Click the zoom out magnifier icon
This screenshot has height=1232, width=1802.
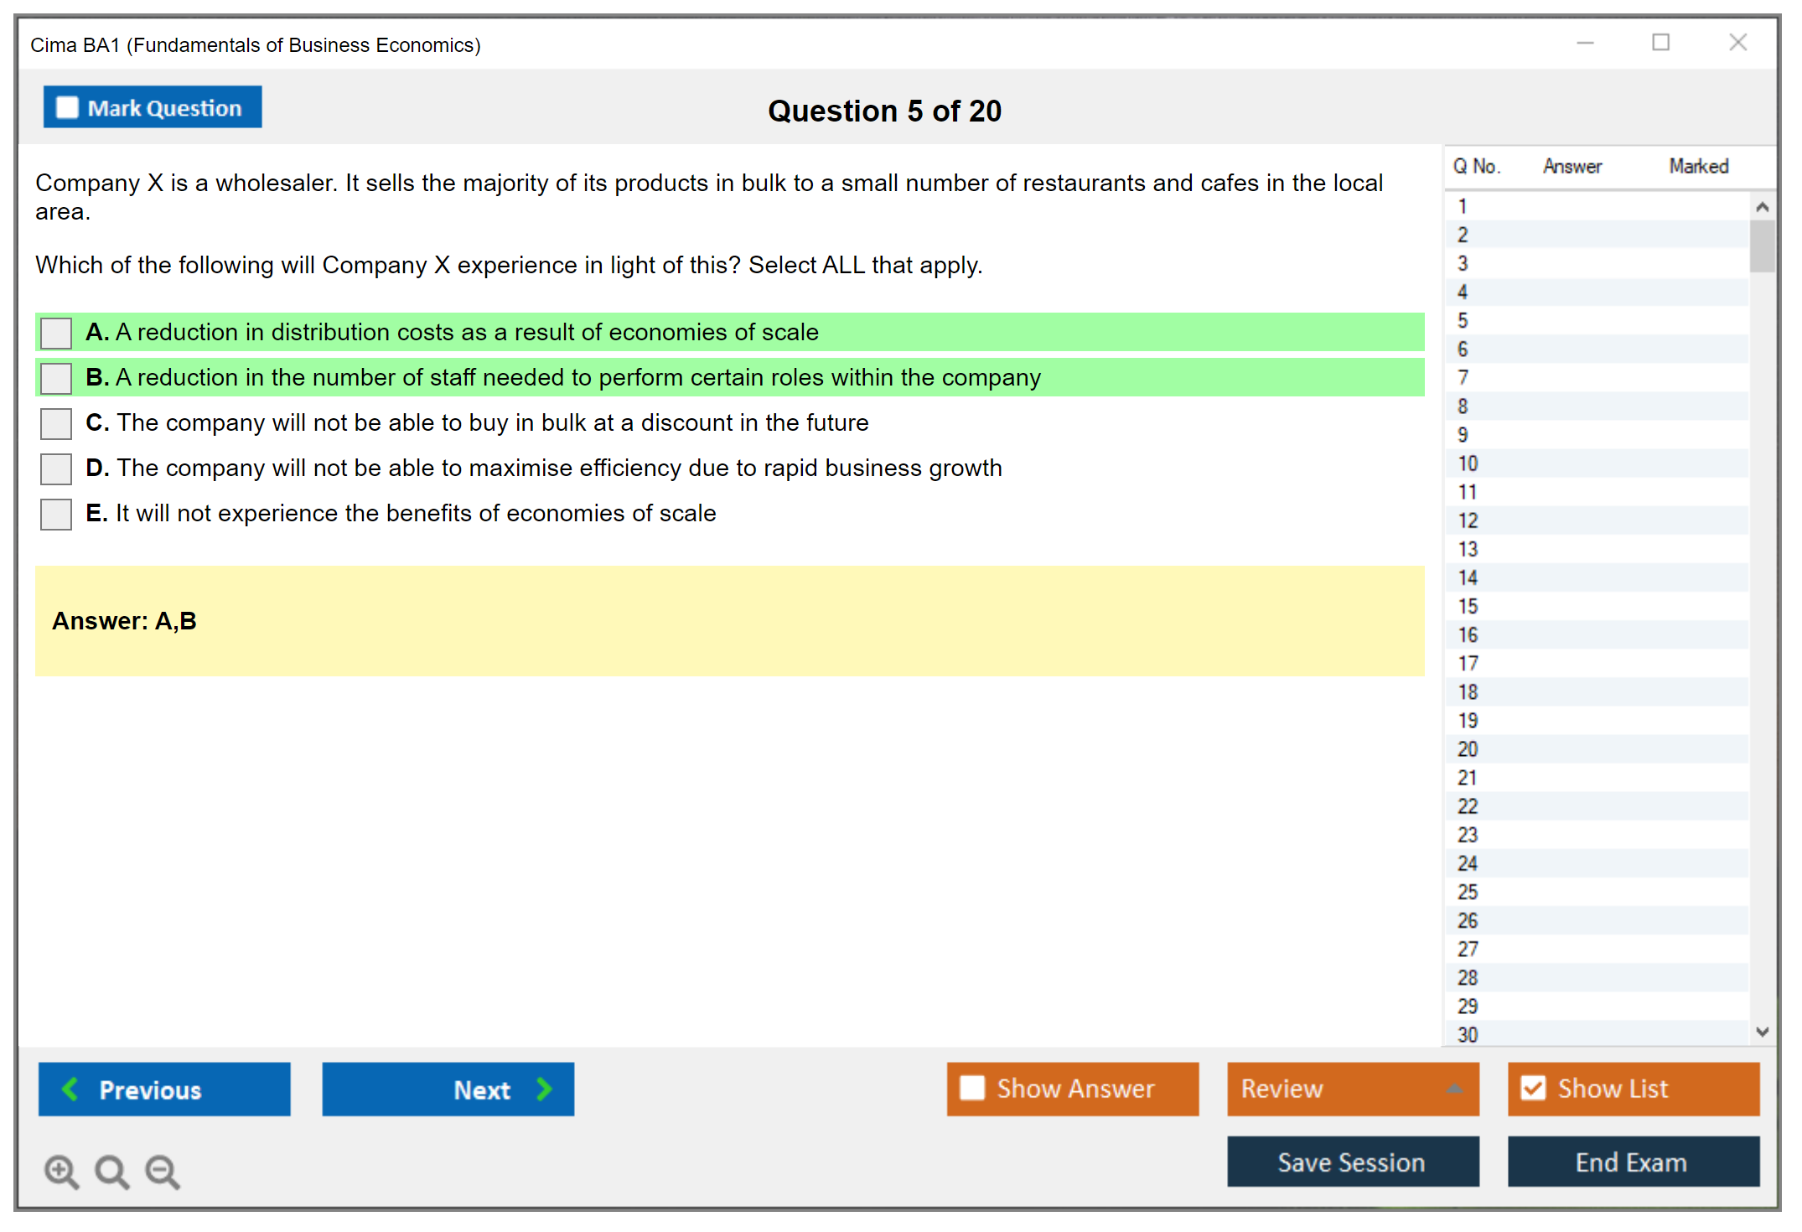click(162, 1171)
